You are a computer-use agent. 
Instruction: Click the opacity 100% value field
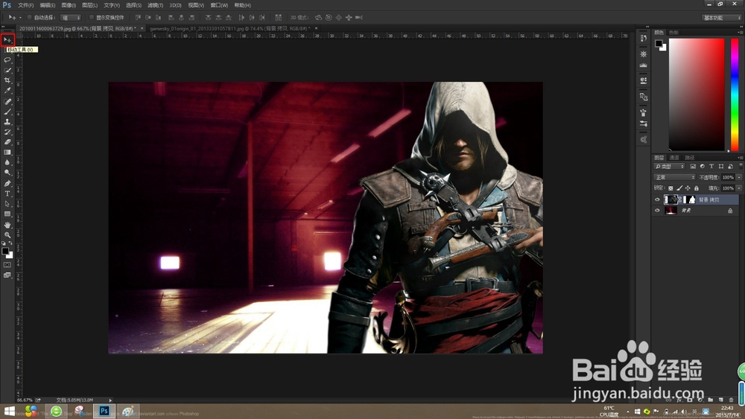pos(728,177)
